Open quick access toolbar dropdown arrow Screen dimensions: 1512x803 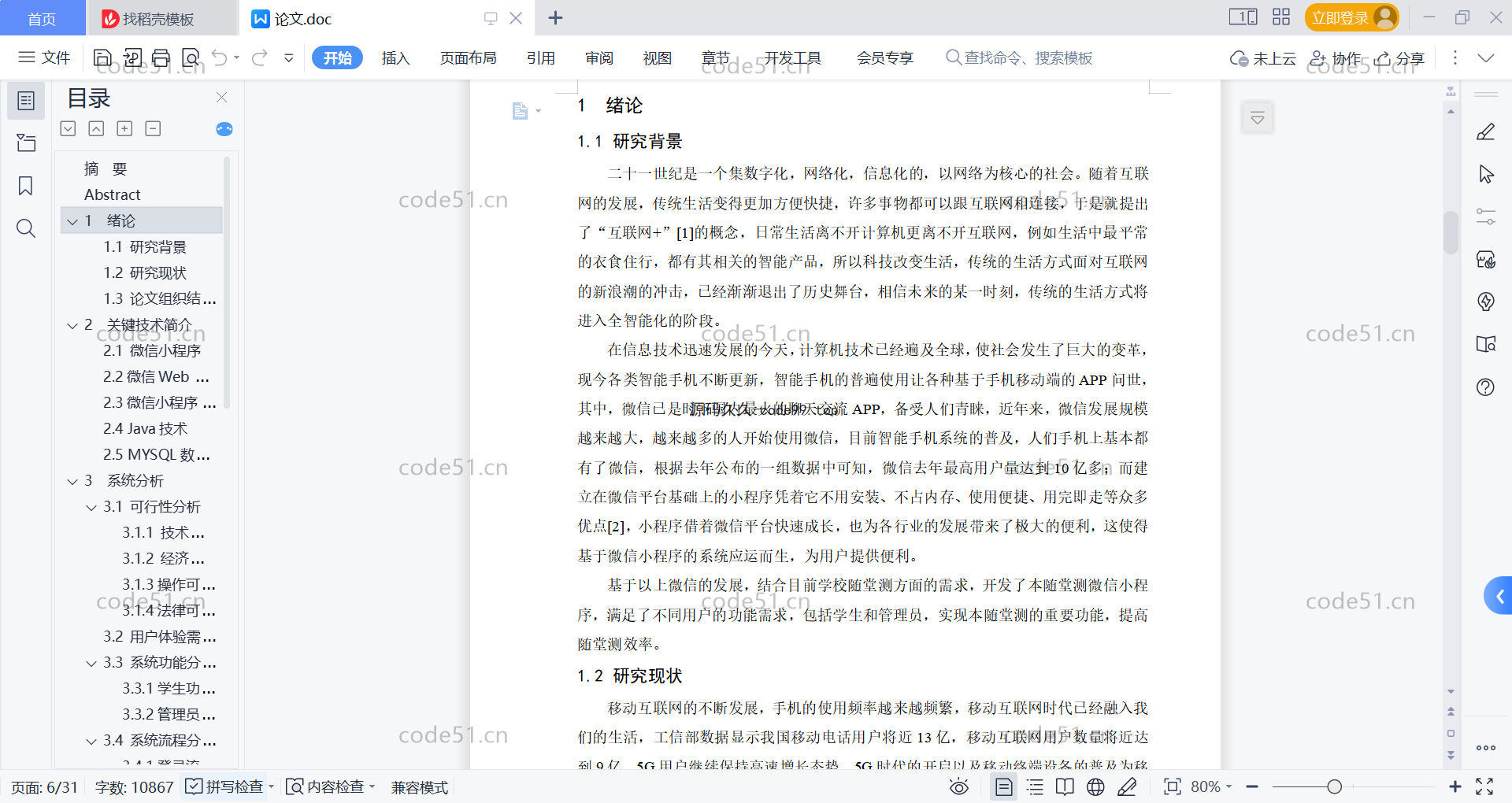pos(289,57)
